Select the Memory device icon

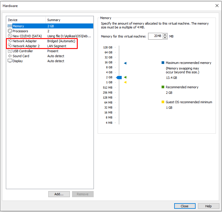click(10, 26)
